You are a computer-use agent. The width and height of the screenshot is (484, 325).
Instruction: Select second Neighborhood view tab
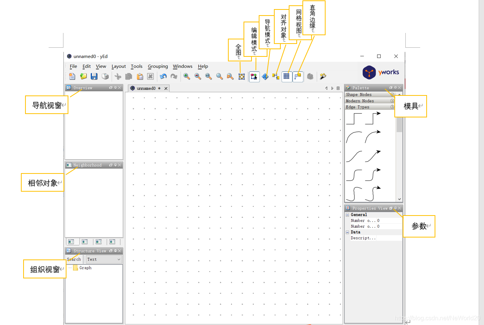[85, 242]
